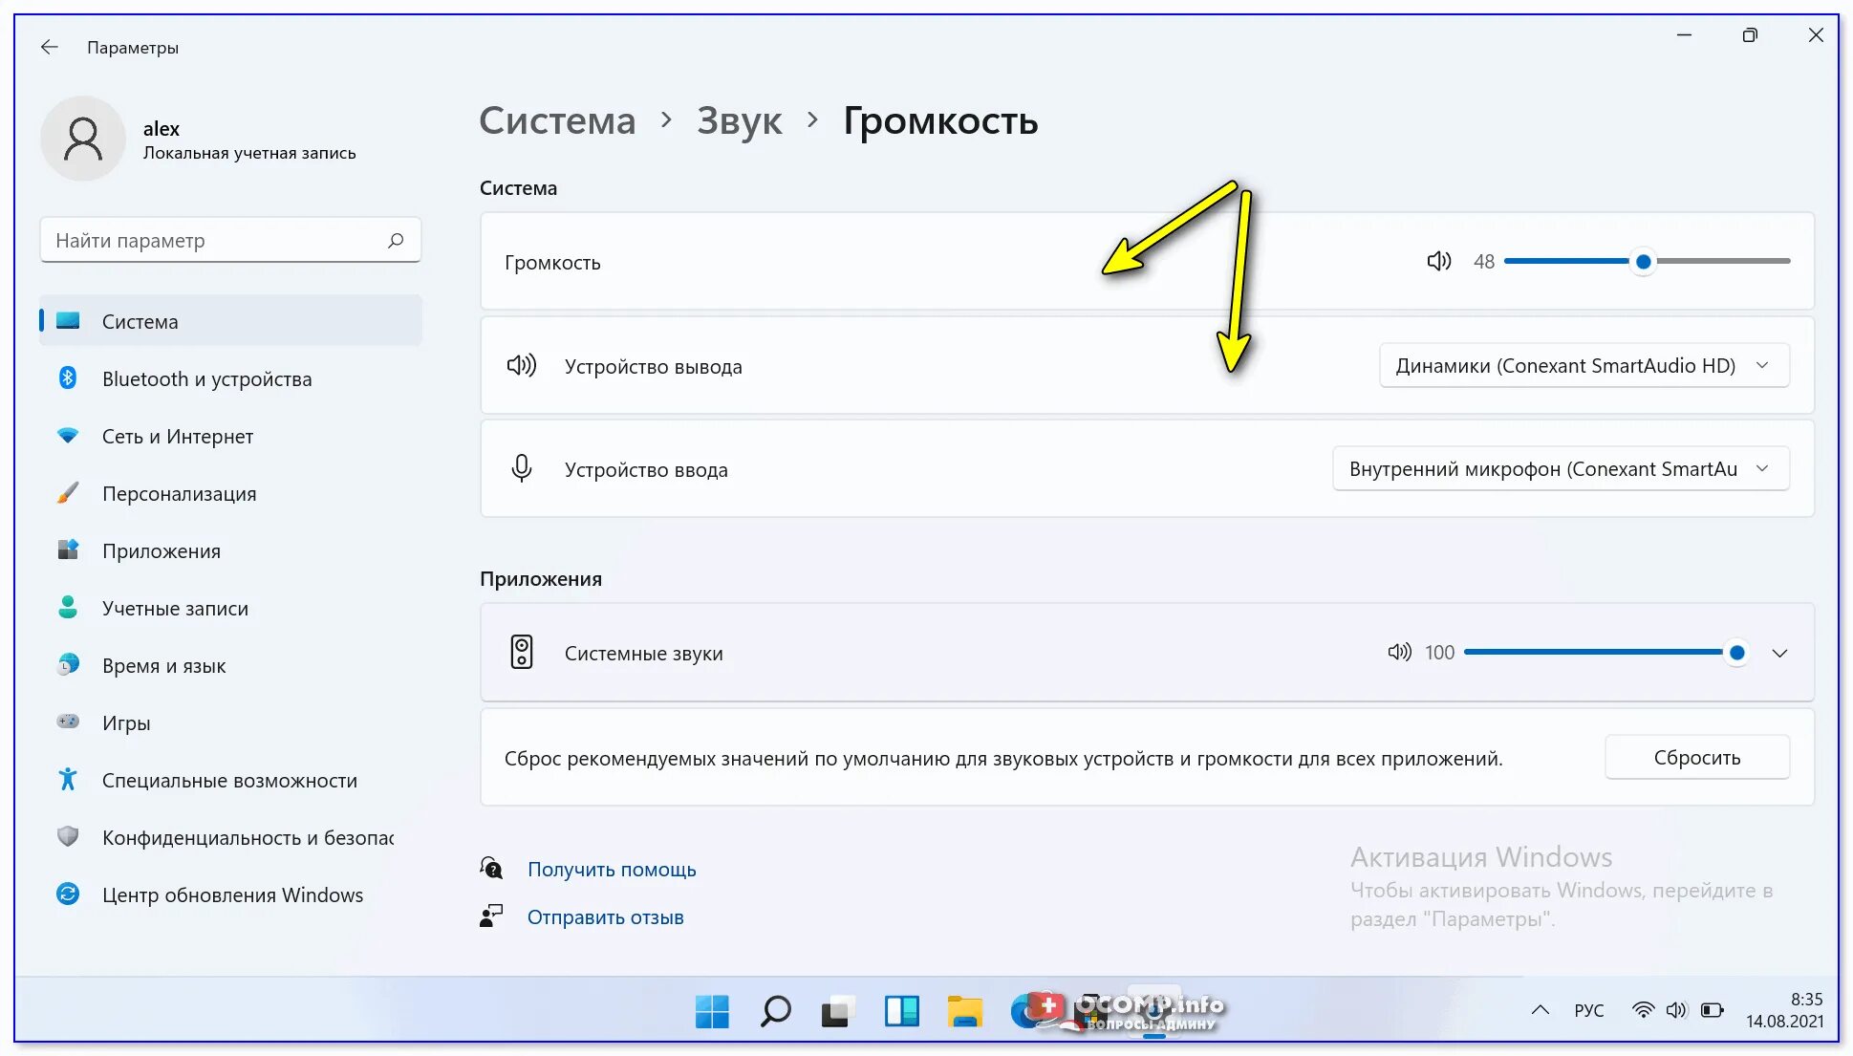Open Task View icon on taskbar
The image size is (1853, 1056).
[838, 1010]
